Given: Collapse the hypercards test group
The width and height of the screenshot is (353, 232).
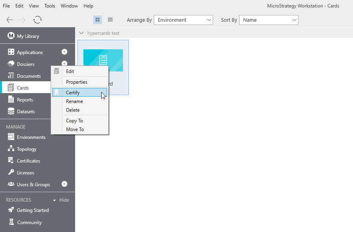Looking at the screenshot, I should coord(81,33).
